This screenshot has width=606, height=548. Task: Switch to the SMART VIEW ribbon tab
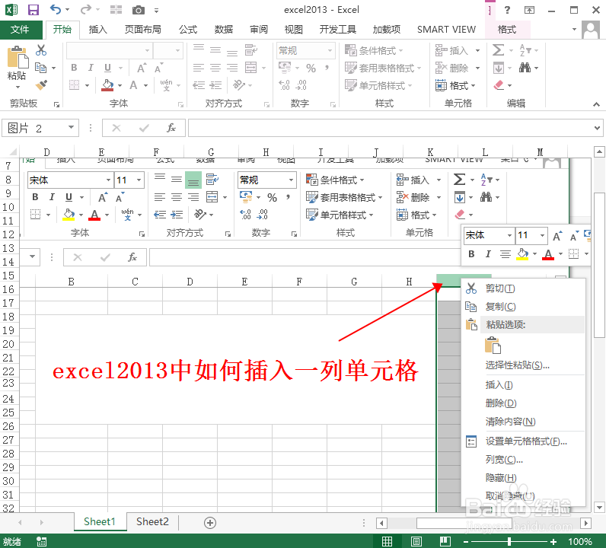pyautogui.click(x=446, y=30)
